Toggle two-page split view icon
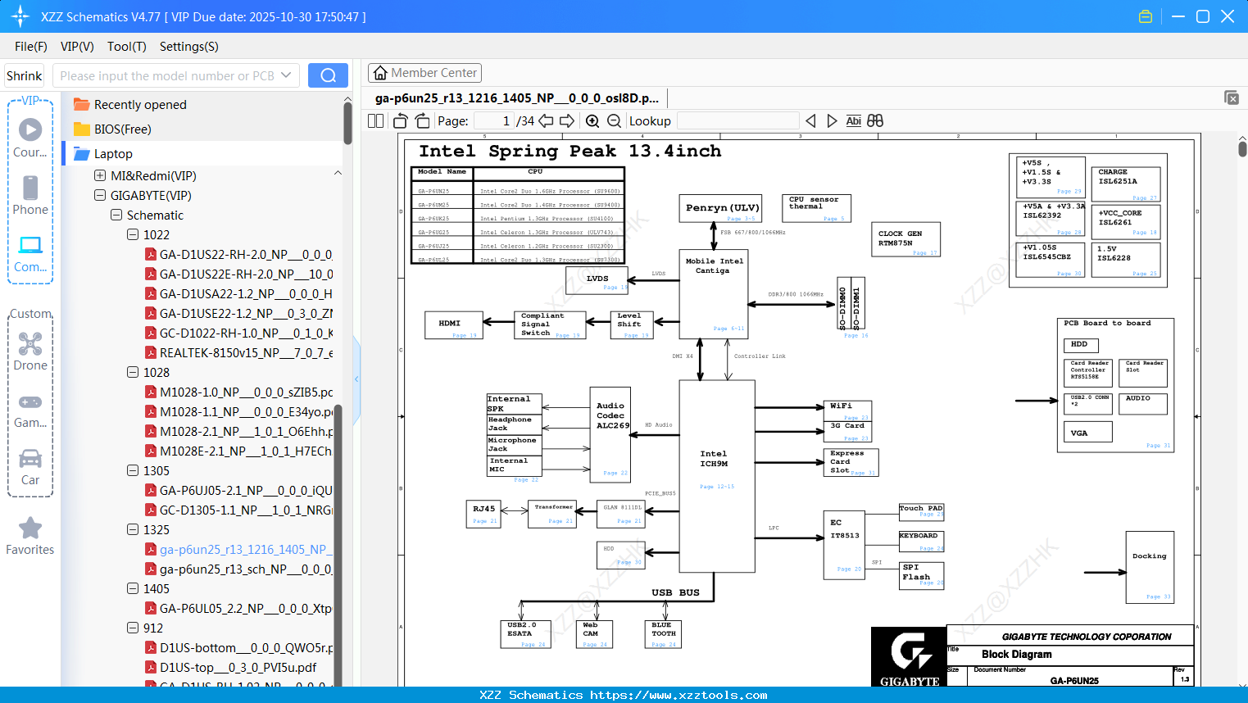 (376, 121)
